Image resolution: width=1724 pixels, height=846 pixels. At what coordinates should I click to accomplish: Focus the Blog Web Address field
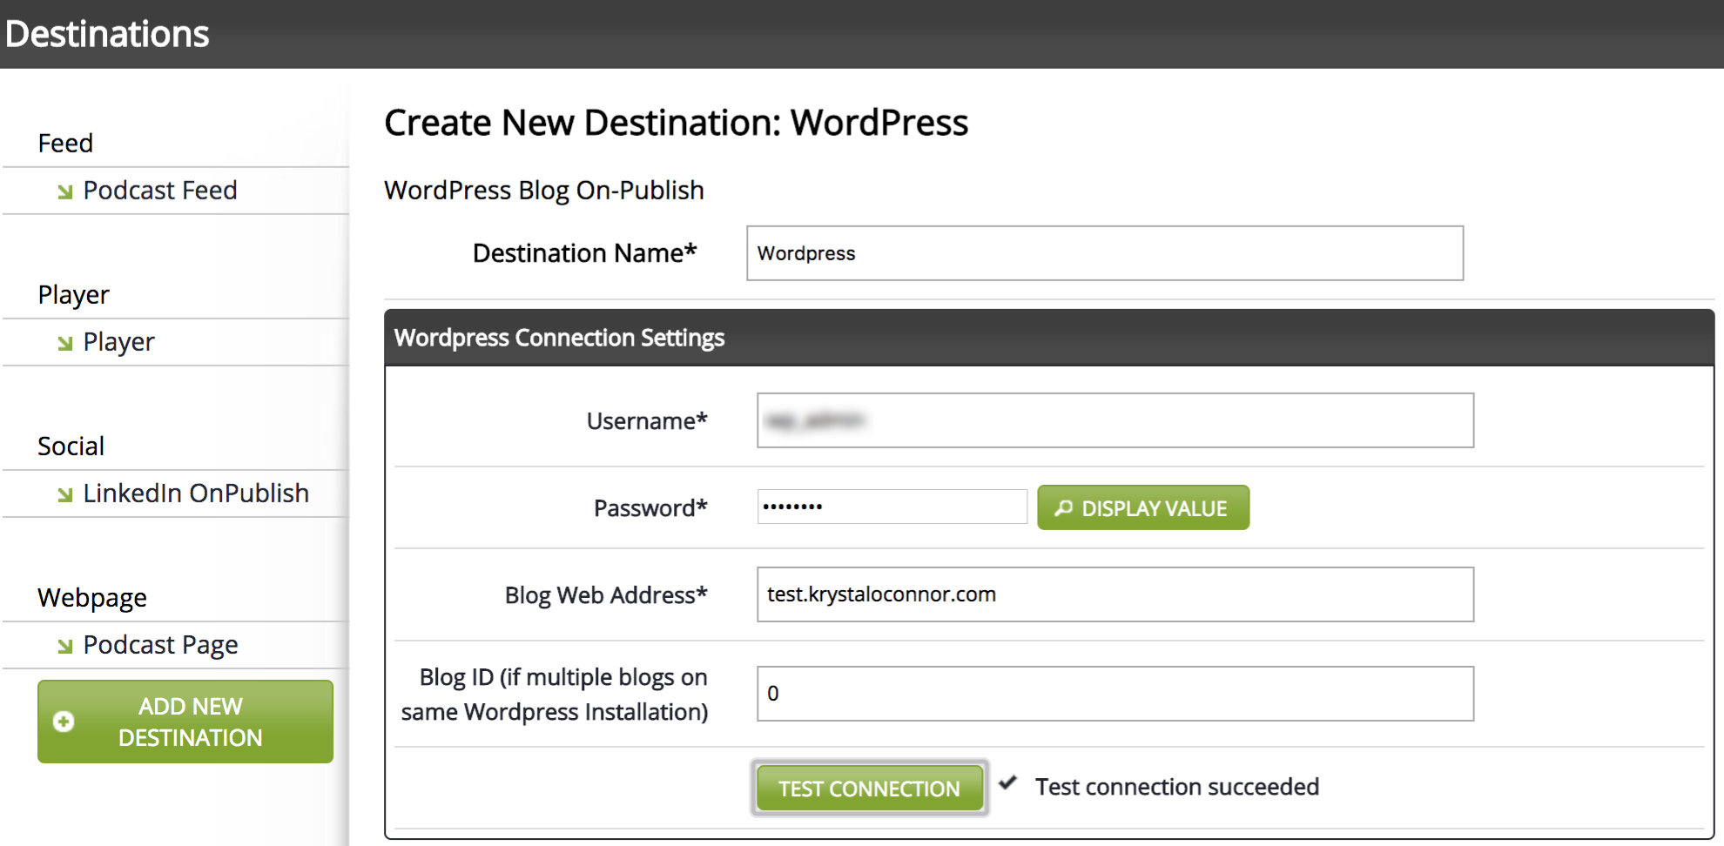pos(1115,594)
